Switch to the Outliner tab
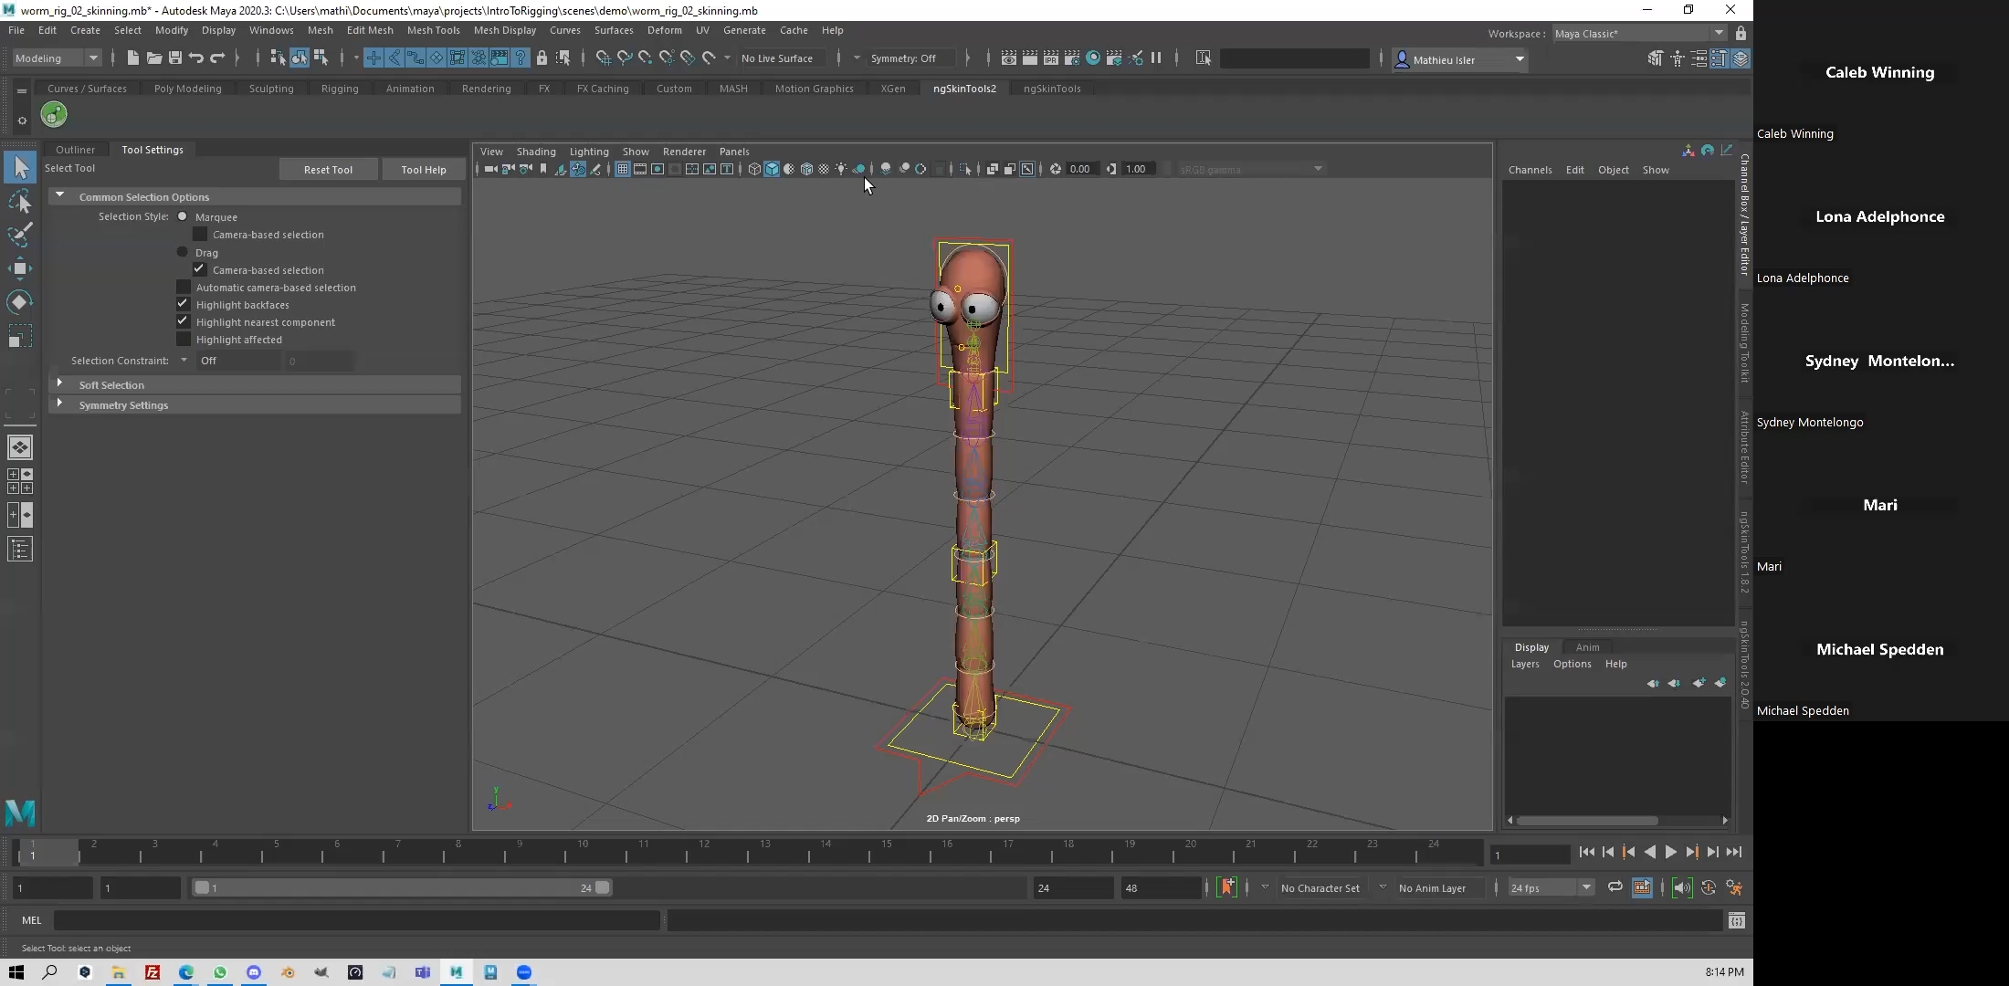Image resolution: width=2009 pixels, height=986 pixels. point(75,150)
